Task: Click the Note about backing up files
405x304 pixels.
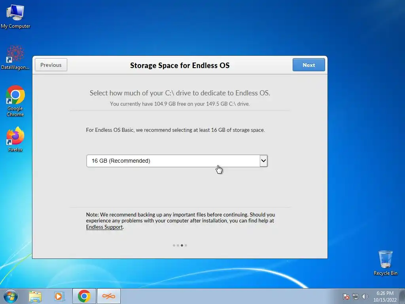Action: click(x=180, y=221)
